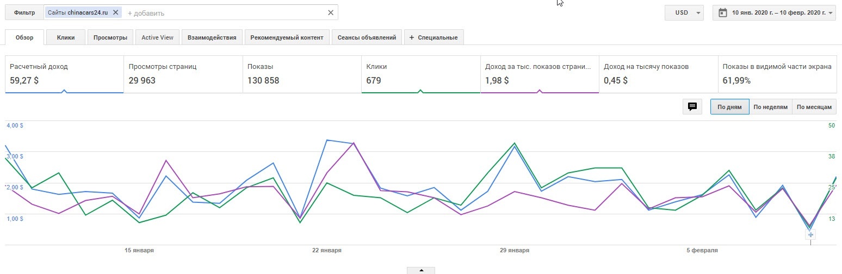842x274 pixels.
Task: Go to the Сеансы объявлений tab
Action: point(367,37)
